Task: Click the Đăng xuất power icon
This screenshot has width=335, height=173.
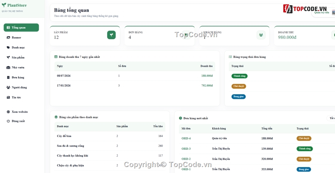Action: 8,121
